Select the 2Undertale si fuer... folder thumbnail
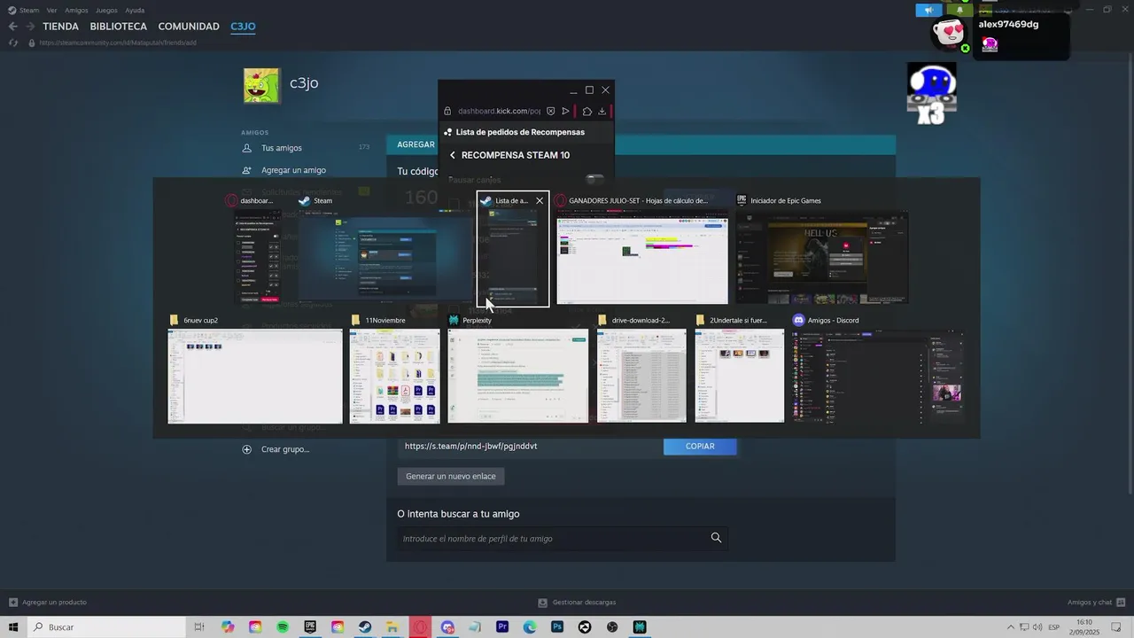The image size is (1134, 638). coord(739,376)
